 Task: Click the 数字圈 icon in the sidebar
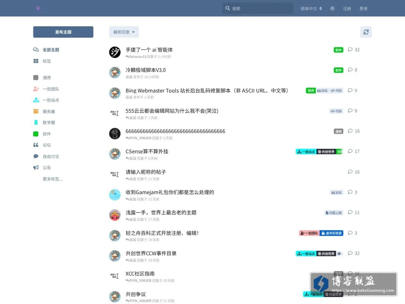coord(36,123)
